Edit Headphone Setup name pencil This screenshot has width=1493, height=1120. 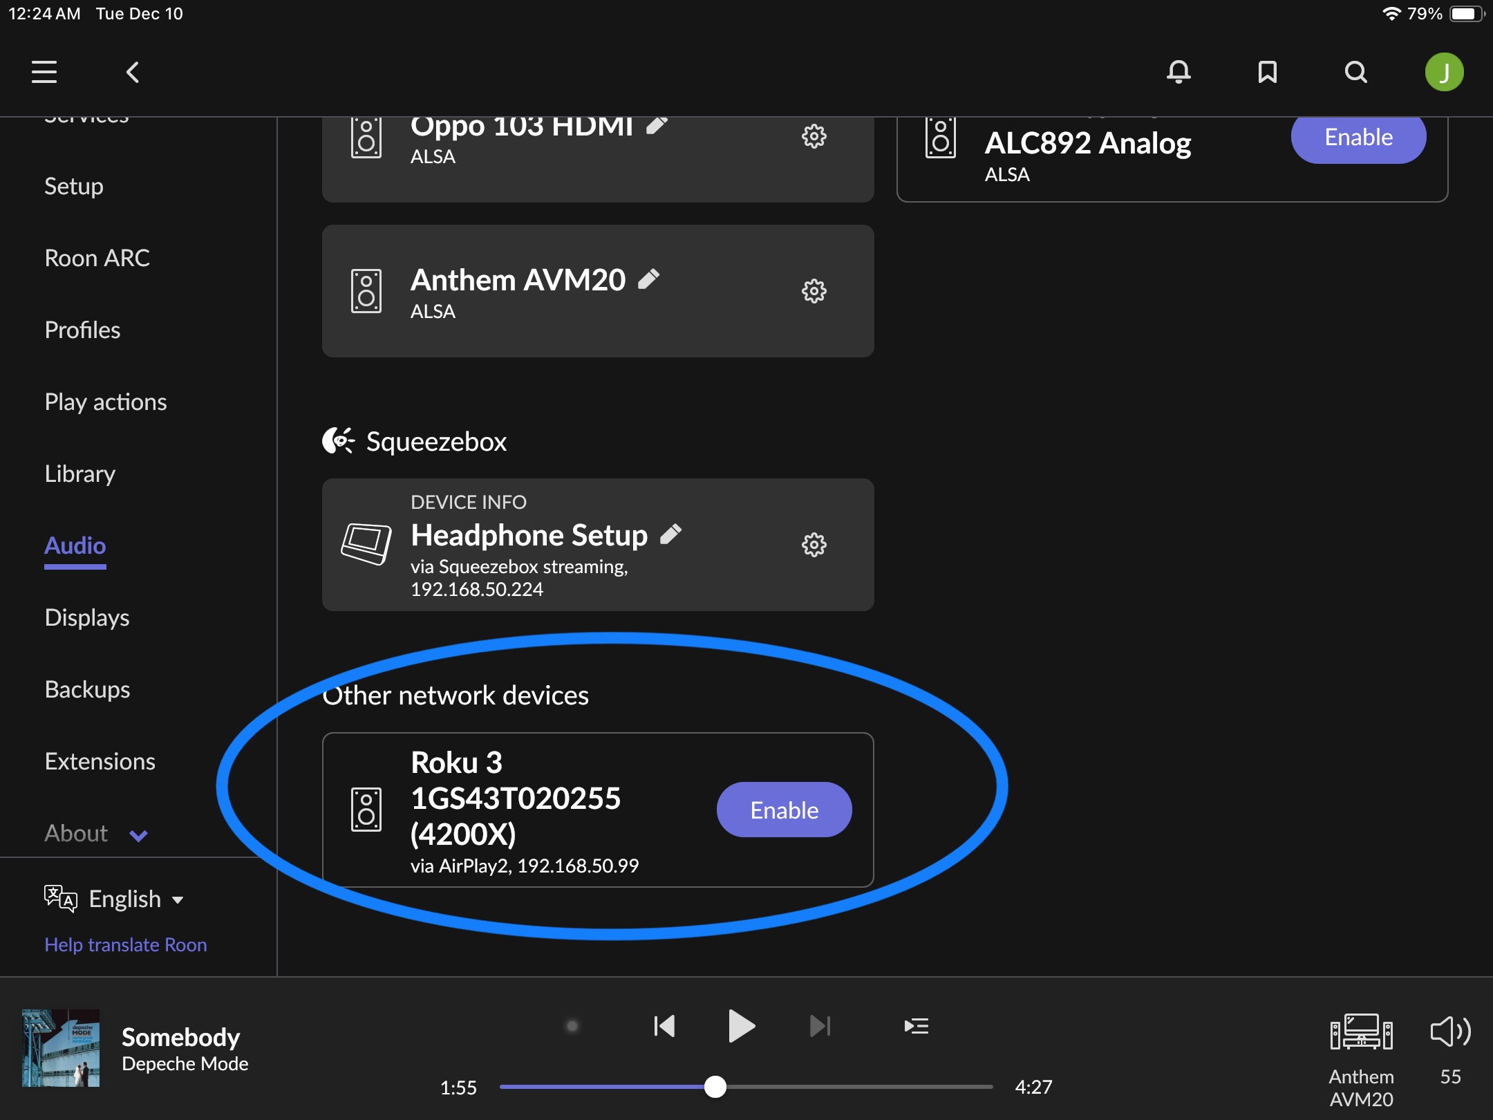tap(670, 534)
